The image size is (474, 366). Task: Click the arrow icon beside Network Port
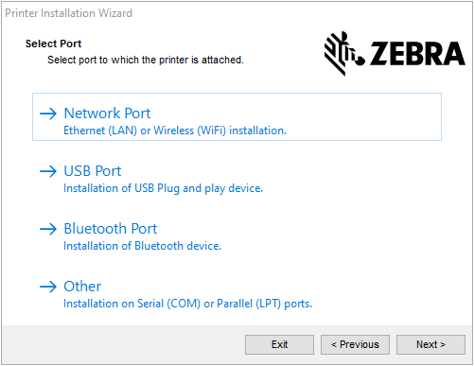click(48, 113)
